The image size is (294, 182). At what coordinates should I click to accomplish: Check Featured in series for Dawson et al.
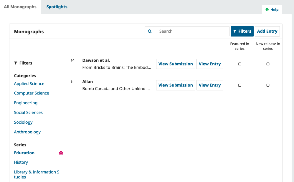[240, 64]
